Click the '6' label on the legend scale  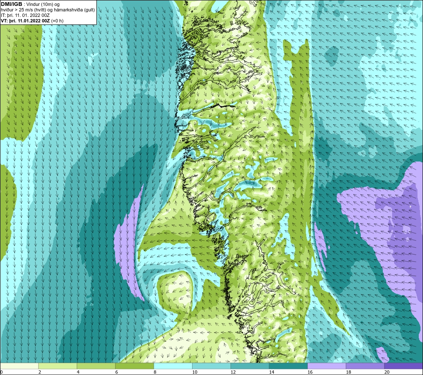point(117,372)
